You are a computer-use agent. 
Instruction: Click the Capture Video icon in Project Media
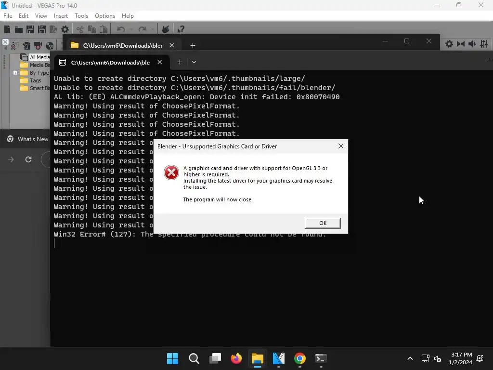pyautogui.click(x=38, y=46)
